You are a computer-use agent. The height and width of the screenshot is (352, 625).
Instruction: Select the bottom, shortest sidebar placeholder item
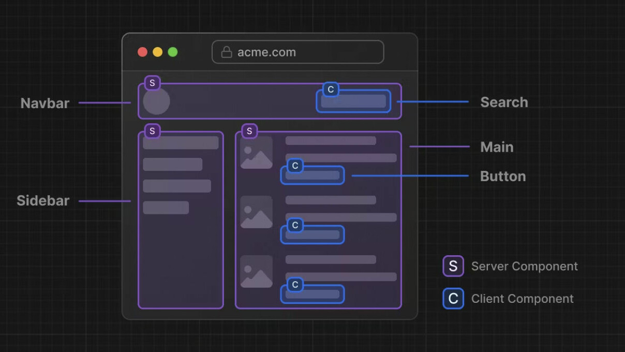click(166, 208)
